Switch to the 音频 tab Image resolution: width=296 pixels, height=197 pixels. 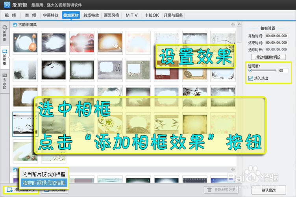pyautogui.click(x=30, y=15)
